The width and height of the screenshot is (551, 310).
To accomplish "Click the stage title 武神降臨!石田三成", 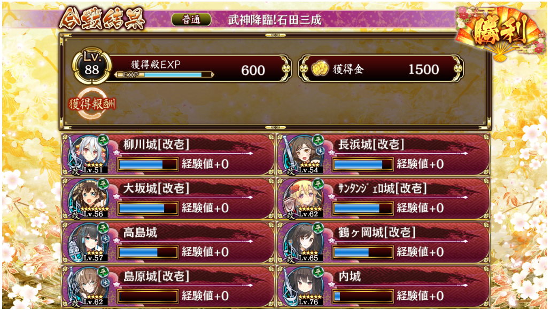I will [x=275, y=20].
